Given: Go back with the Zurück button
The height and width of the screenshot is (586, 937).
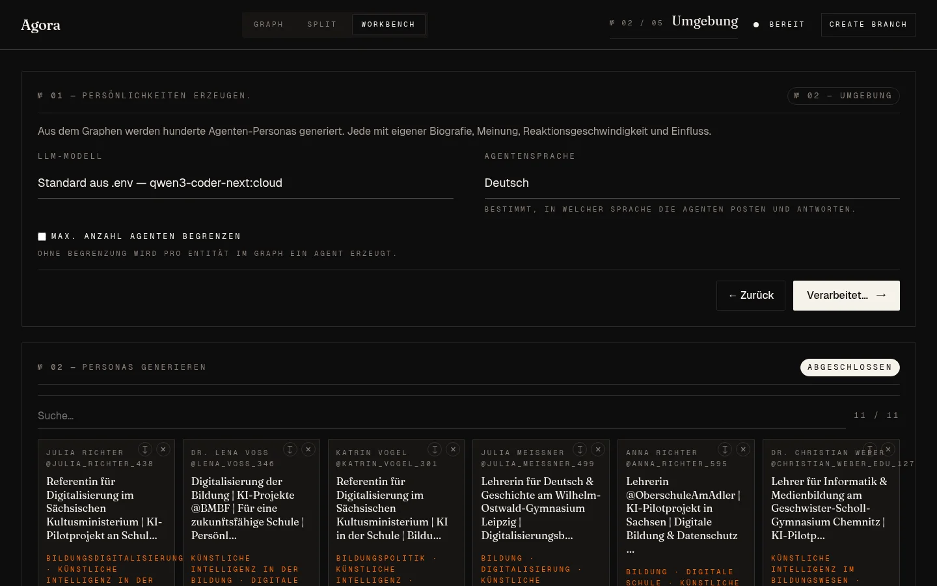Looking at the screenshot, I should [x=751, y=296].
